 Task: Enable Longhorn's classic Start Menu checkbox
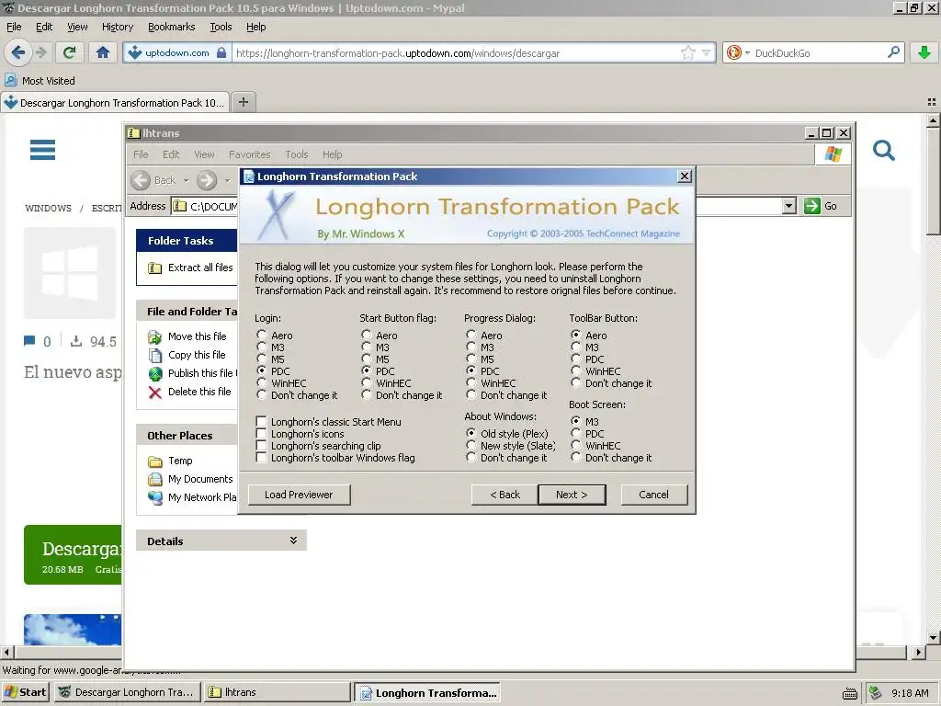[261, 421]
